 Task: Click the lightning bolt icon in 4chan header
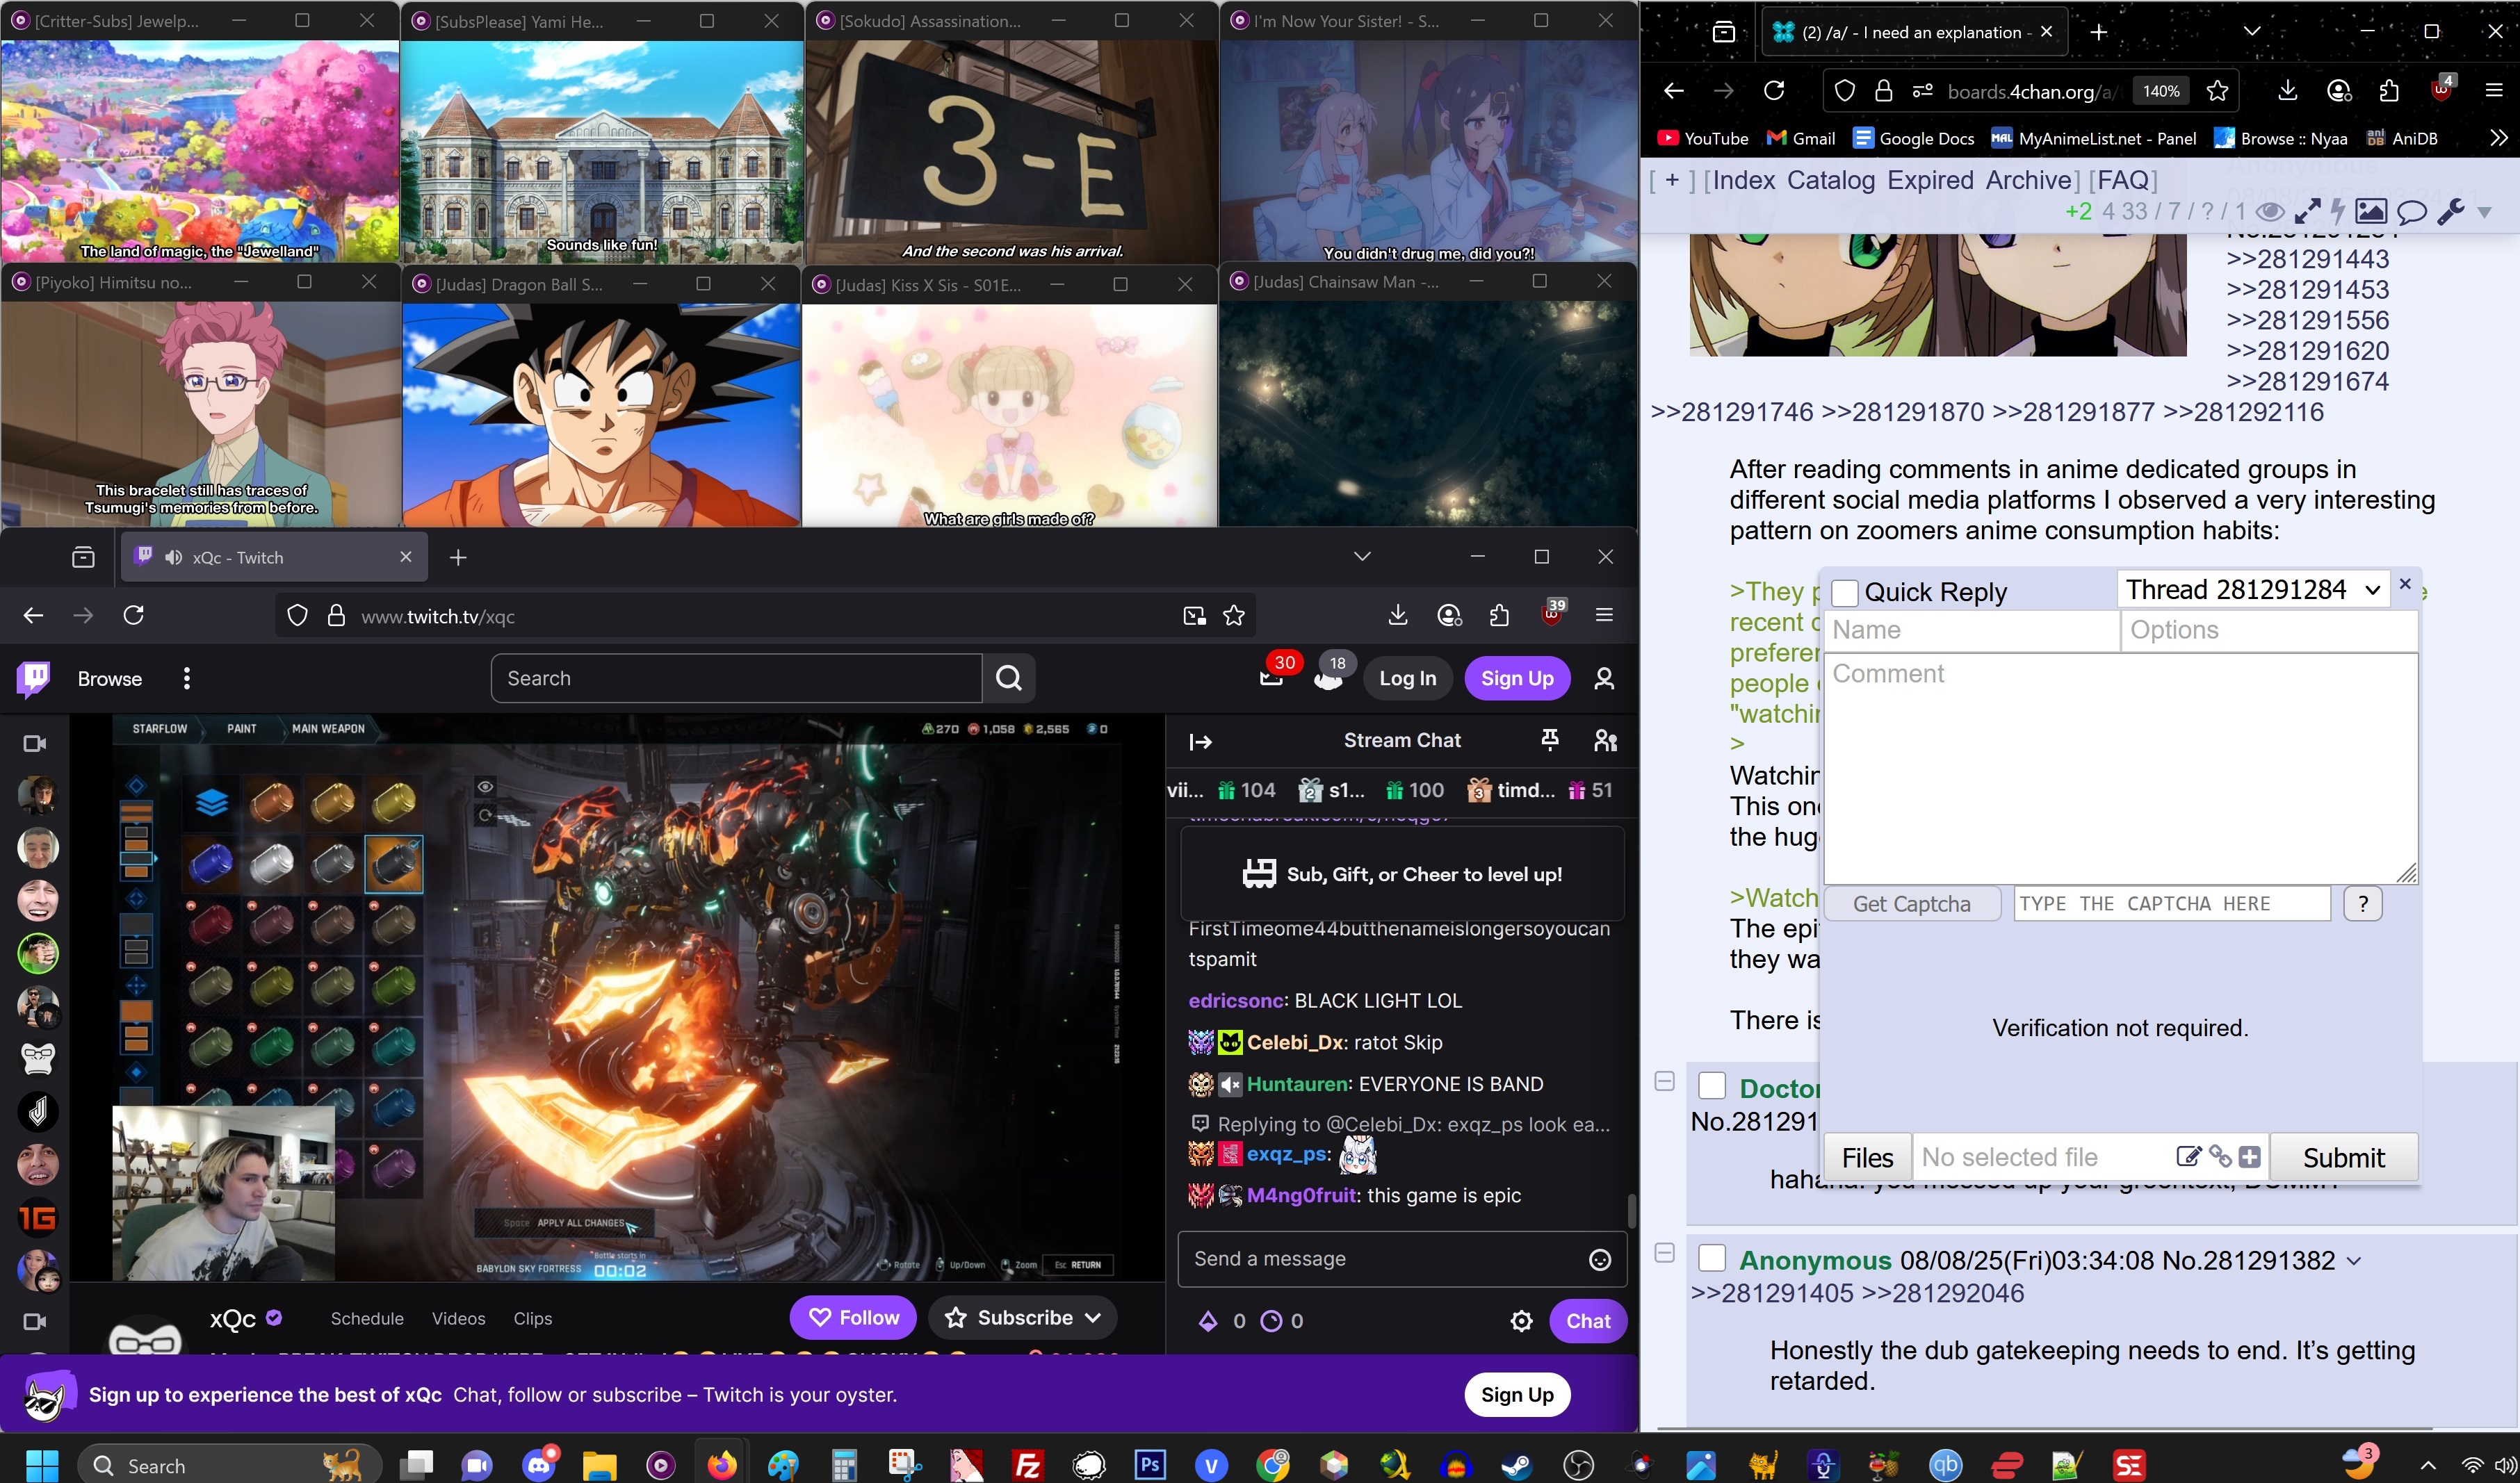[x=2337, y=211]
